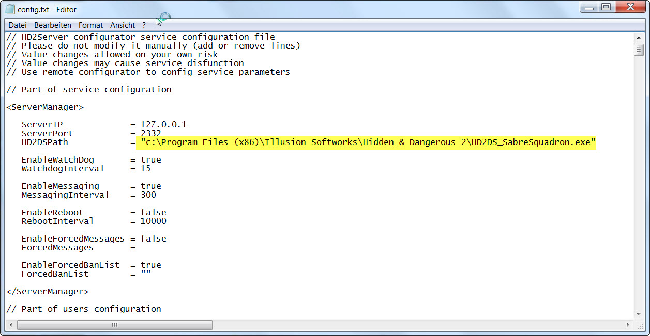The height and width of the screenshot is (336, 650).
Task: Open the Datei menu
Action: pyautogui.click(x=18, y=25)
